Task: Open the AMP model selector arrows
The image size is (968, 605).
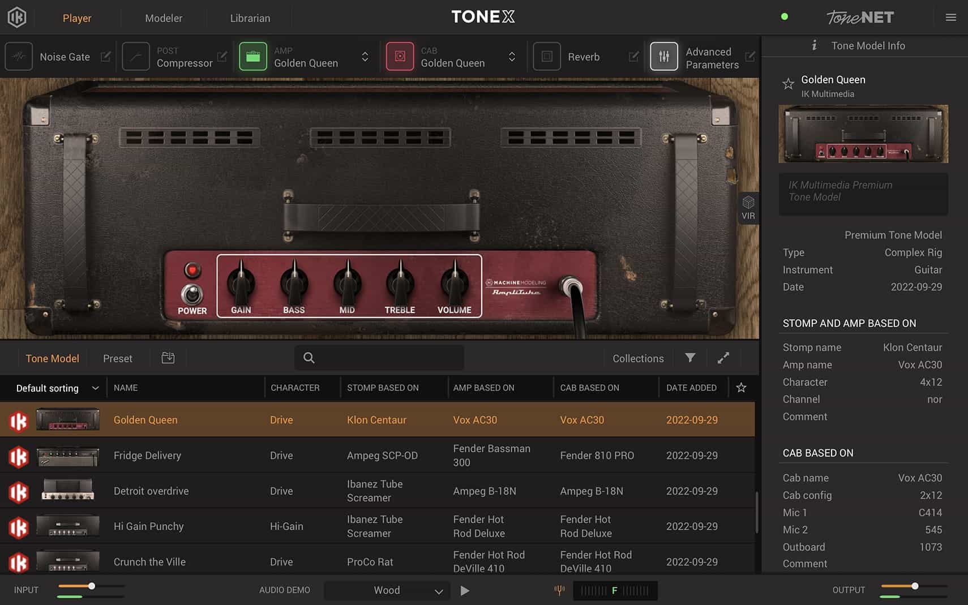Action: pyautogui.click(x=365, y=57)
